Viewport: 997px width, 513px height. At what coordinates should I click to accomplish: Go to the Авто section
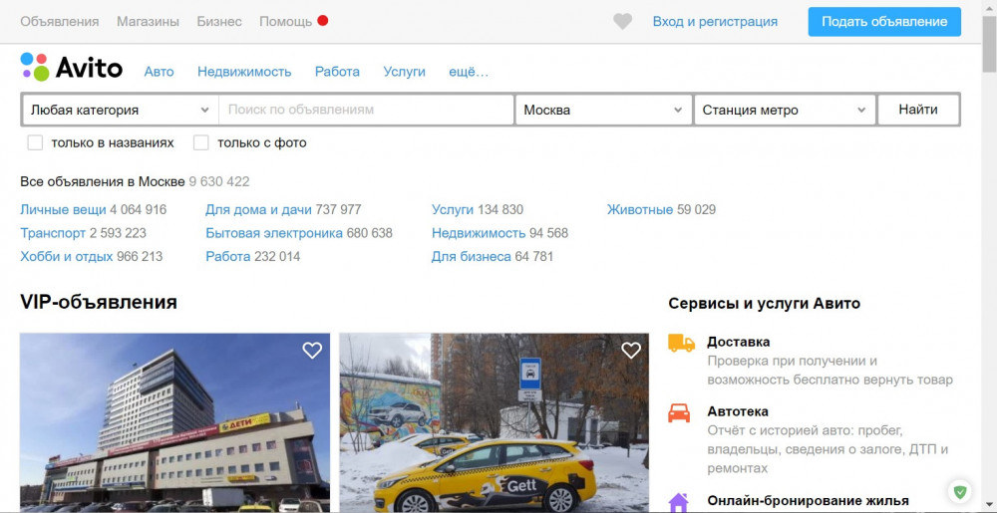[159, 72]
